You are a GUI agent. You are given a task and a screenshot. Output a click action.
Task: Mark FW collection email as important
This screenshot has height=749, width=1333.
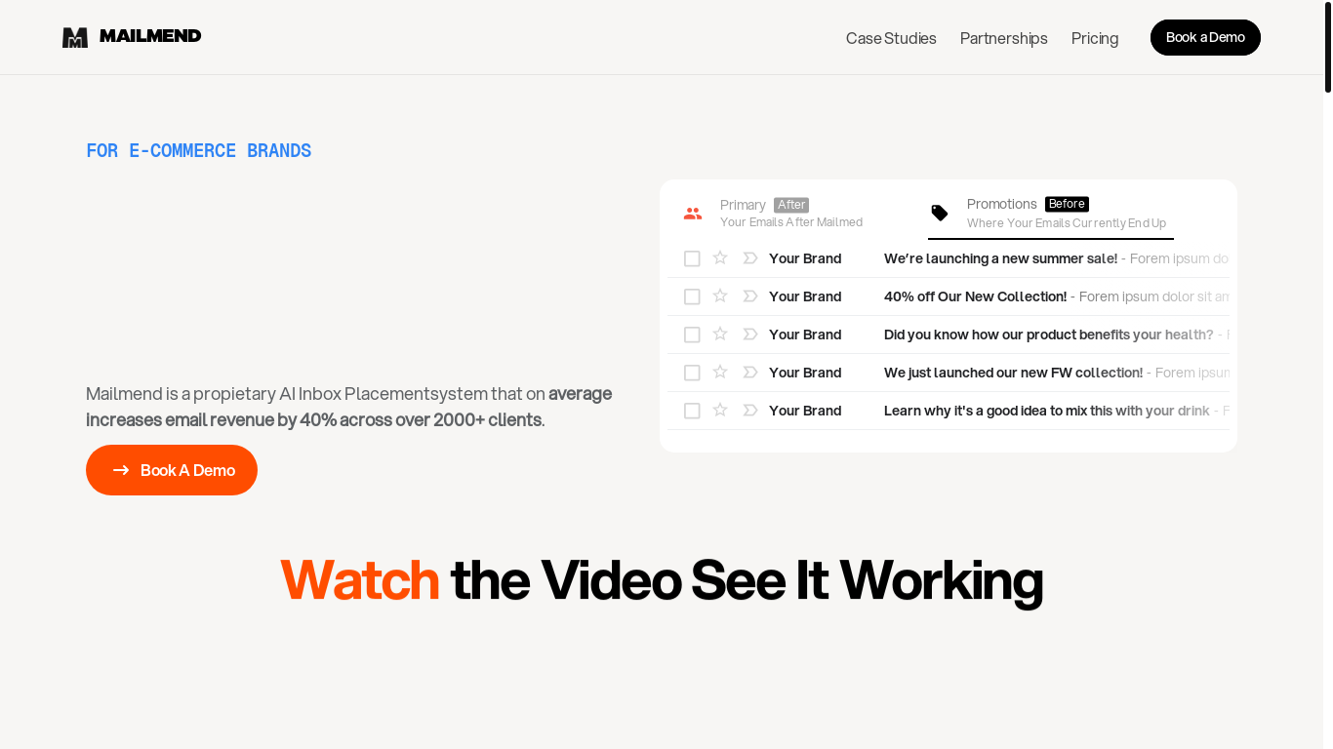point(750,373)
